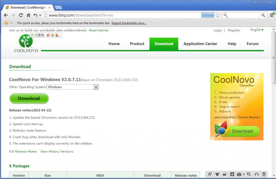Click the T-shirt skin icon
The width and height of the screenshot is (276, 179).
217,174
